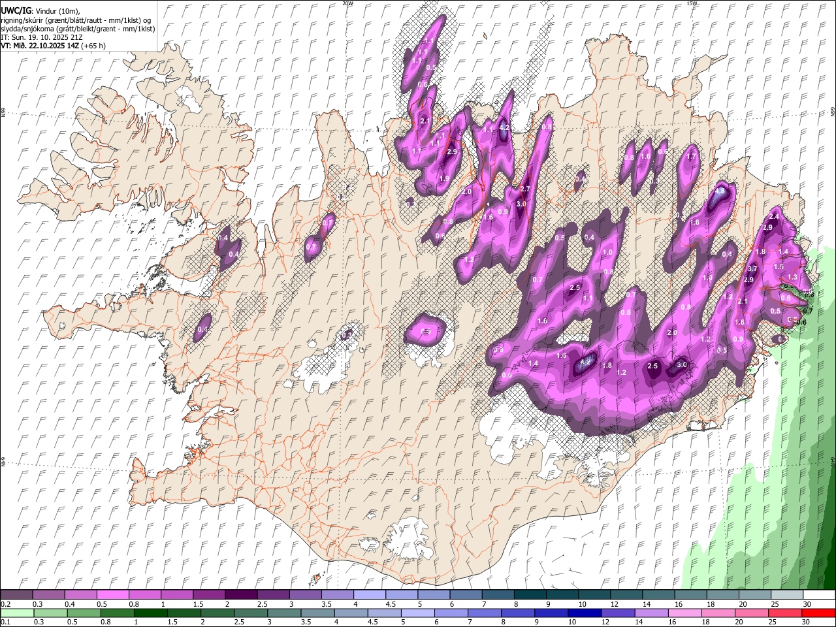This screenshot has height=627, width=836.
Task: Click the 'rigning/skúrir' description line in the header
Action: coord(76,20)
